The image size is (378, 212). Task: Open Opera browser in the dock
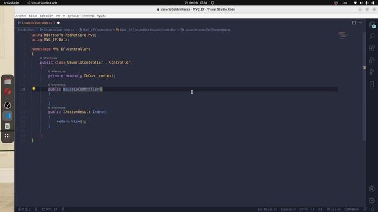point(8,92)
